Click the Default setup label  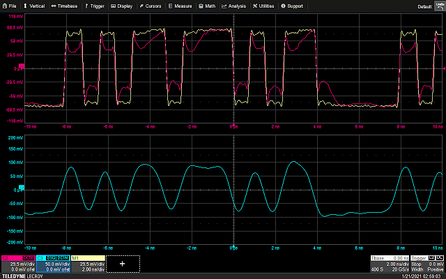pos(424,6)
